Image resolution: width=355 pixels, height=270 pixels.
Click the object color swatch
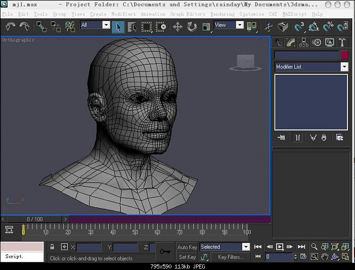click(344, 55)
